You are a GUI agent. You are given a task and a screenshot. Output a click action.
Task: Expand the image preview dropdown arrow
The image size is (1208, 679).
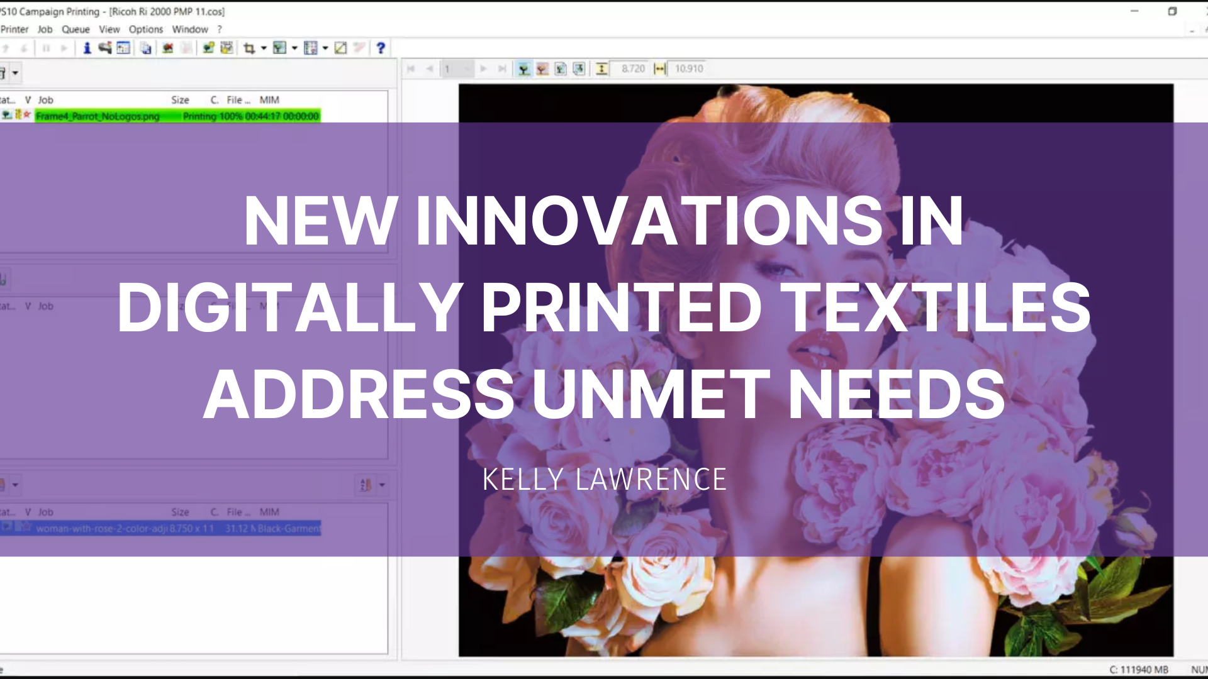[x=294, y=48]
